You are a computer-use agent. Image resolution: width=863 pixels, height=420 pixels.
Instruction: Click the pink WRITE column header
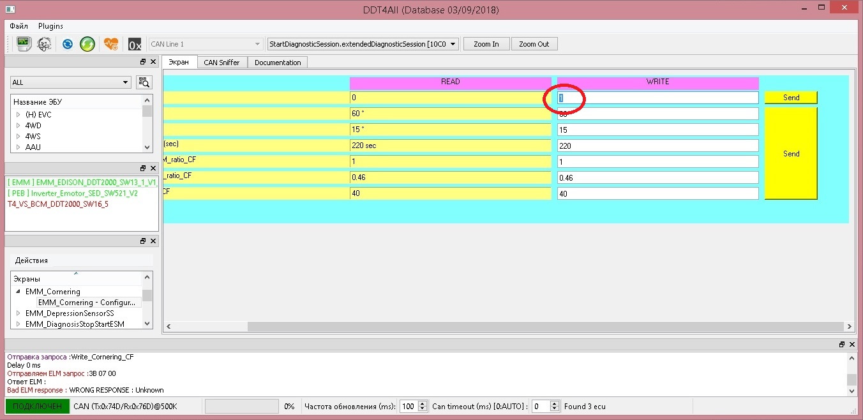pos(657,82)
